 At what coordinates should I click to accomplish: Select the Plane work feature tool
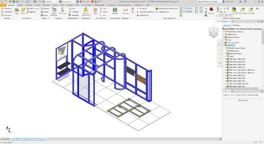[x=96, y=10]
